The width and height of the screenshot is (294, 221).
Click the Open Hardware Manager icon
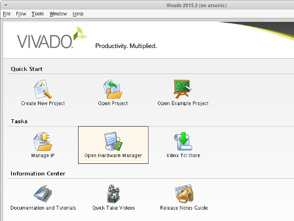coord(113,141)
